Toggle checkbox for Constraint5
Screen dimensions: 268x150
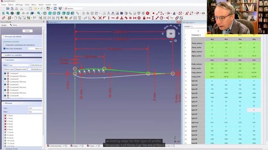click(5, 85)
